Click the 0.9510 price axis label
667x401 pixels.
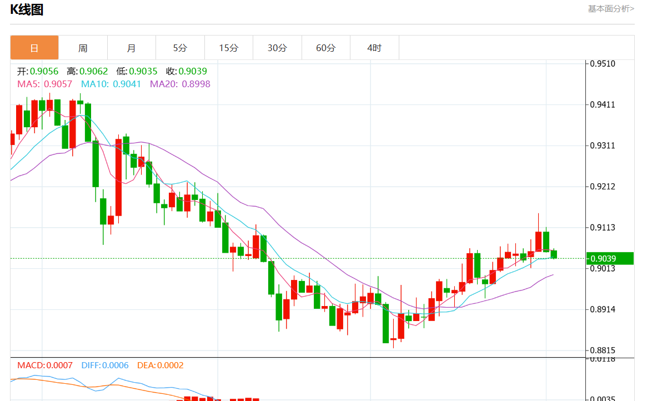click(603, 64)
